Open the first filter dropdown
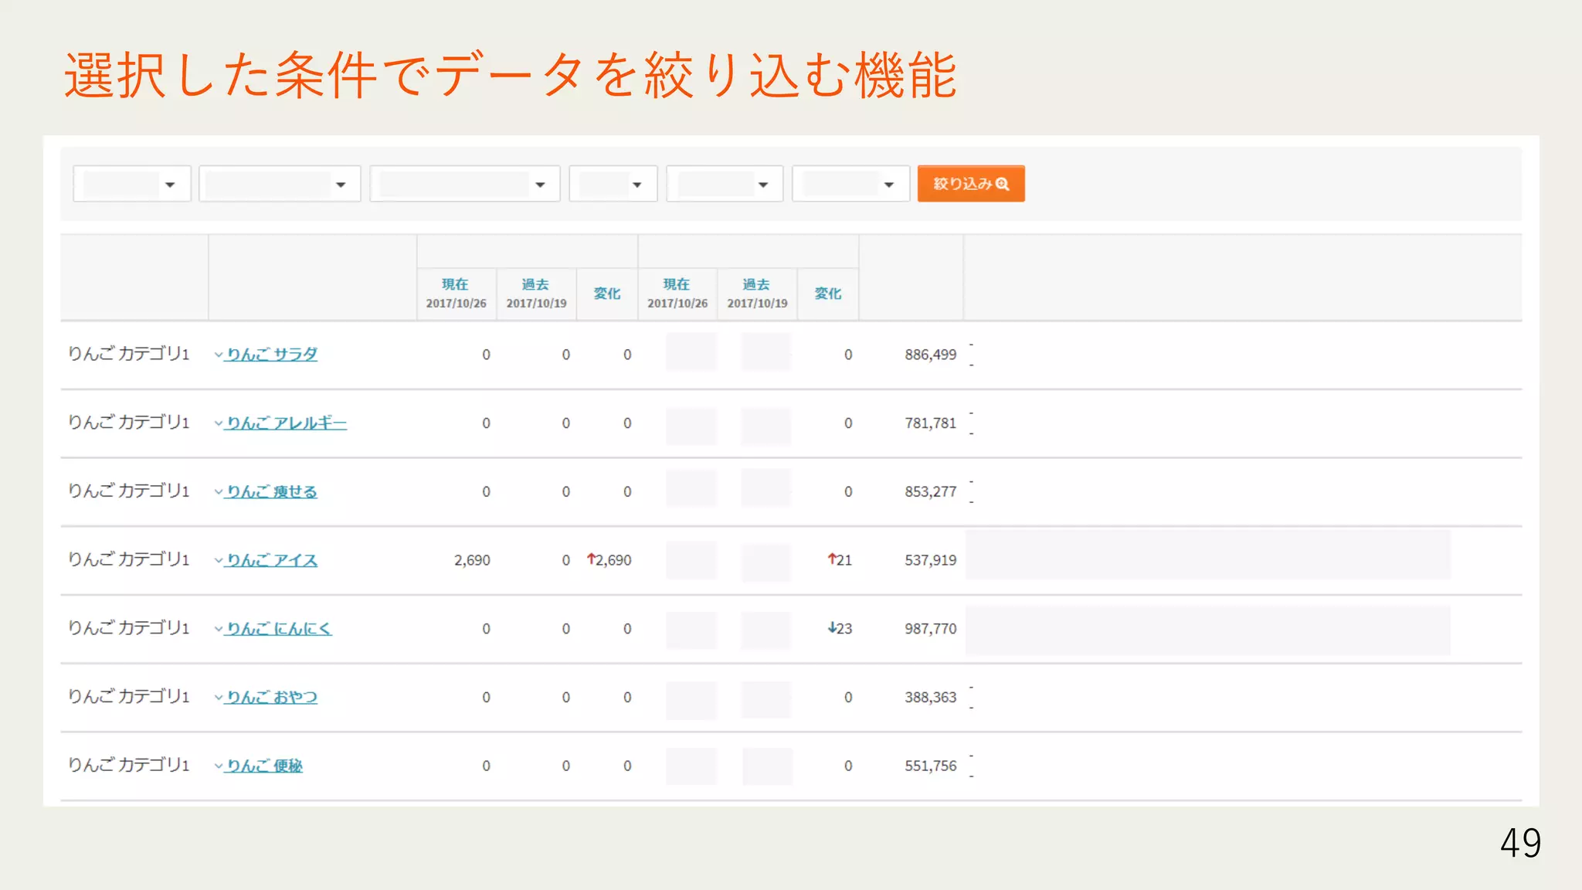This screenshot has width=1582, height=890. 132,184
